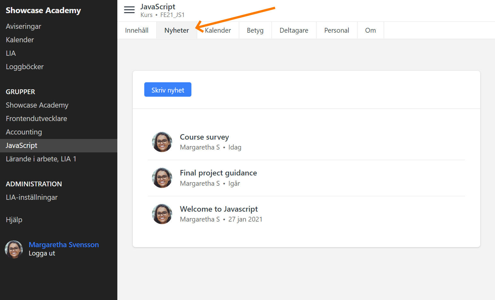Go to the Personal tab
Screen dimensions: 495x300
336,30
